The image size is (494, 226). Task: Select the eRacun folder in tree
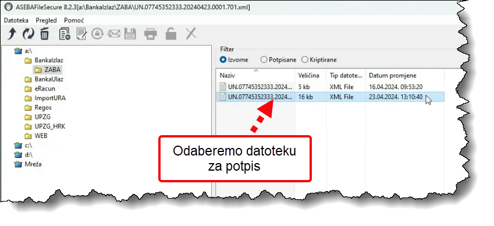(x=40, y=89)
